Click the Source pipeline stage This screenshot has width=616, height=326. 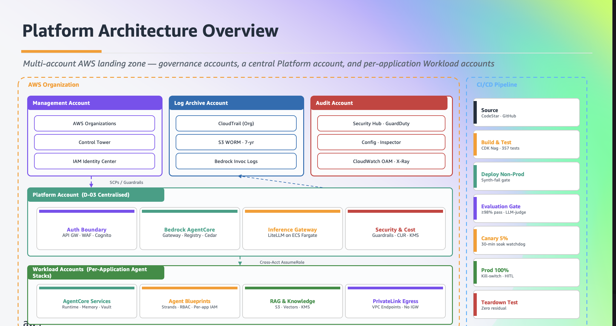click(x=526, y=112)
